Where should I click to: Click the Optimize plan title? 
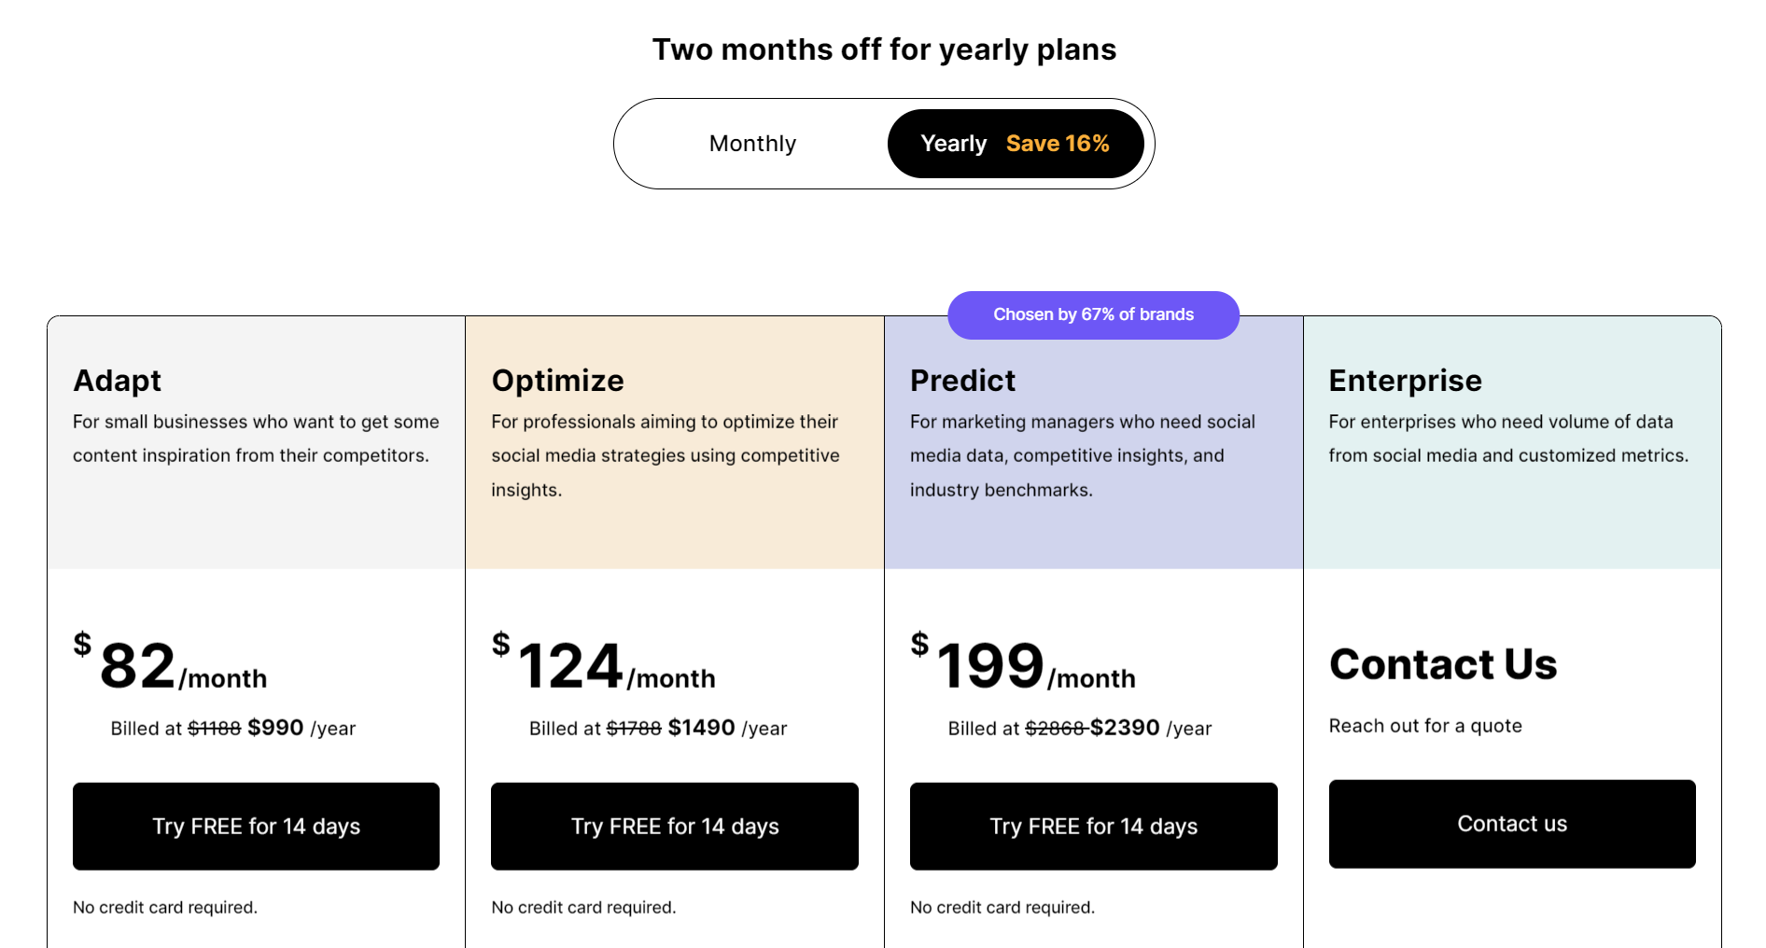557,381
